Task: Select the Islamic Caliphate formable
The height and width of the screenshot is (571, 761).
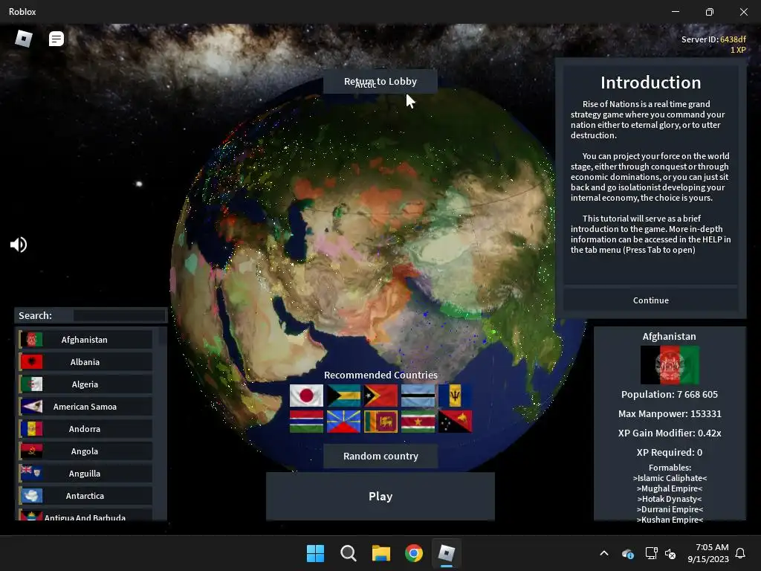Action: (670, 478)
